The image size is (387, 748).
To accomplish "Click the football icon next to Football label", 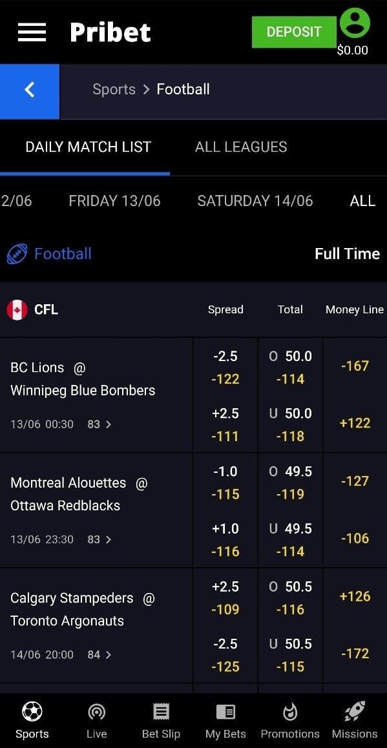I will (19, 253).
